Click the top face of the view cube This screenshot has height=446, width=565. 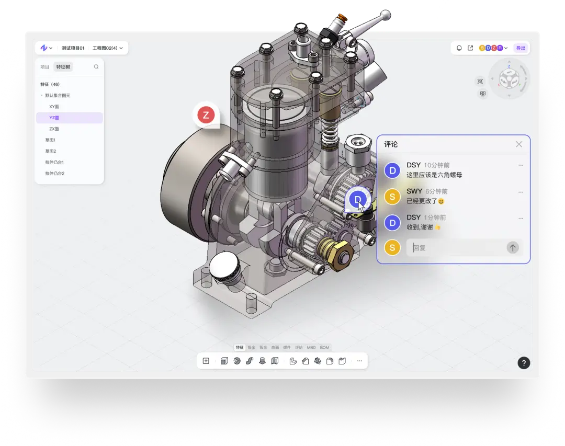[509, 72]
